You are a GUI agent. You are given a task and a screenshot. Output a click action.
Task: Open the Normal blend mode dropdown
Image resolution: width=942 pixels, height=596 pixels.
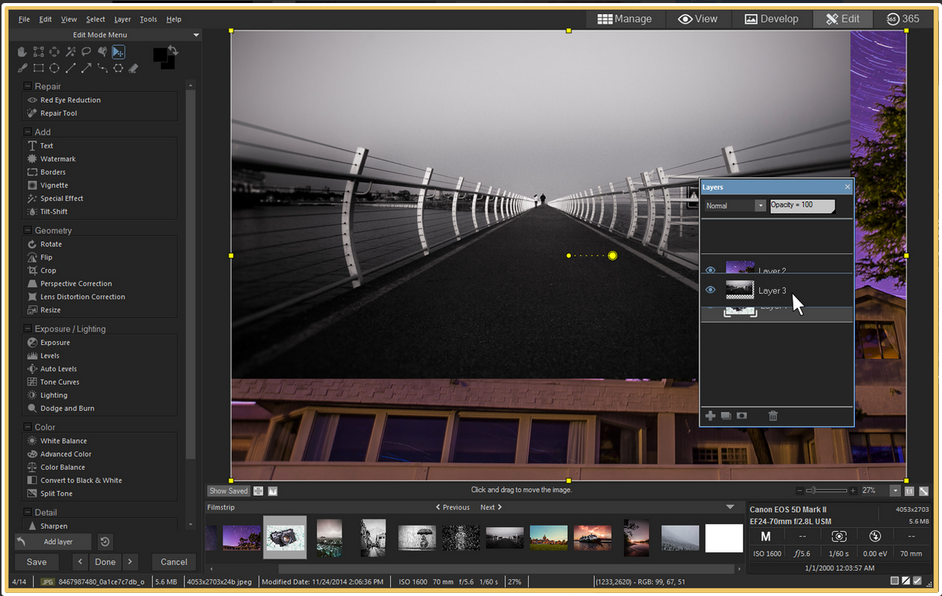760,206
